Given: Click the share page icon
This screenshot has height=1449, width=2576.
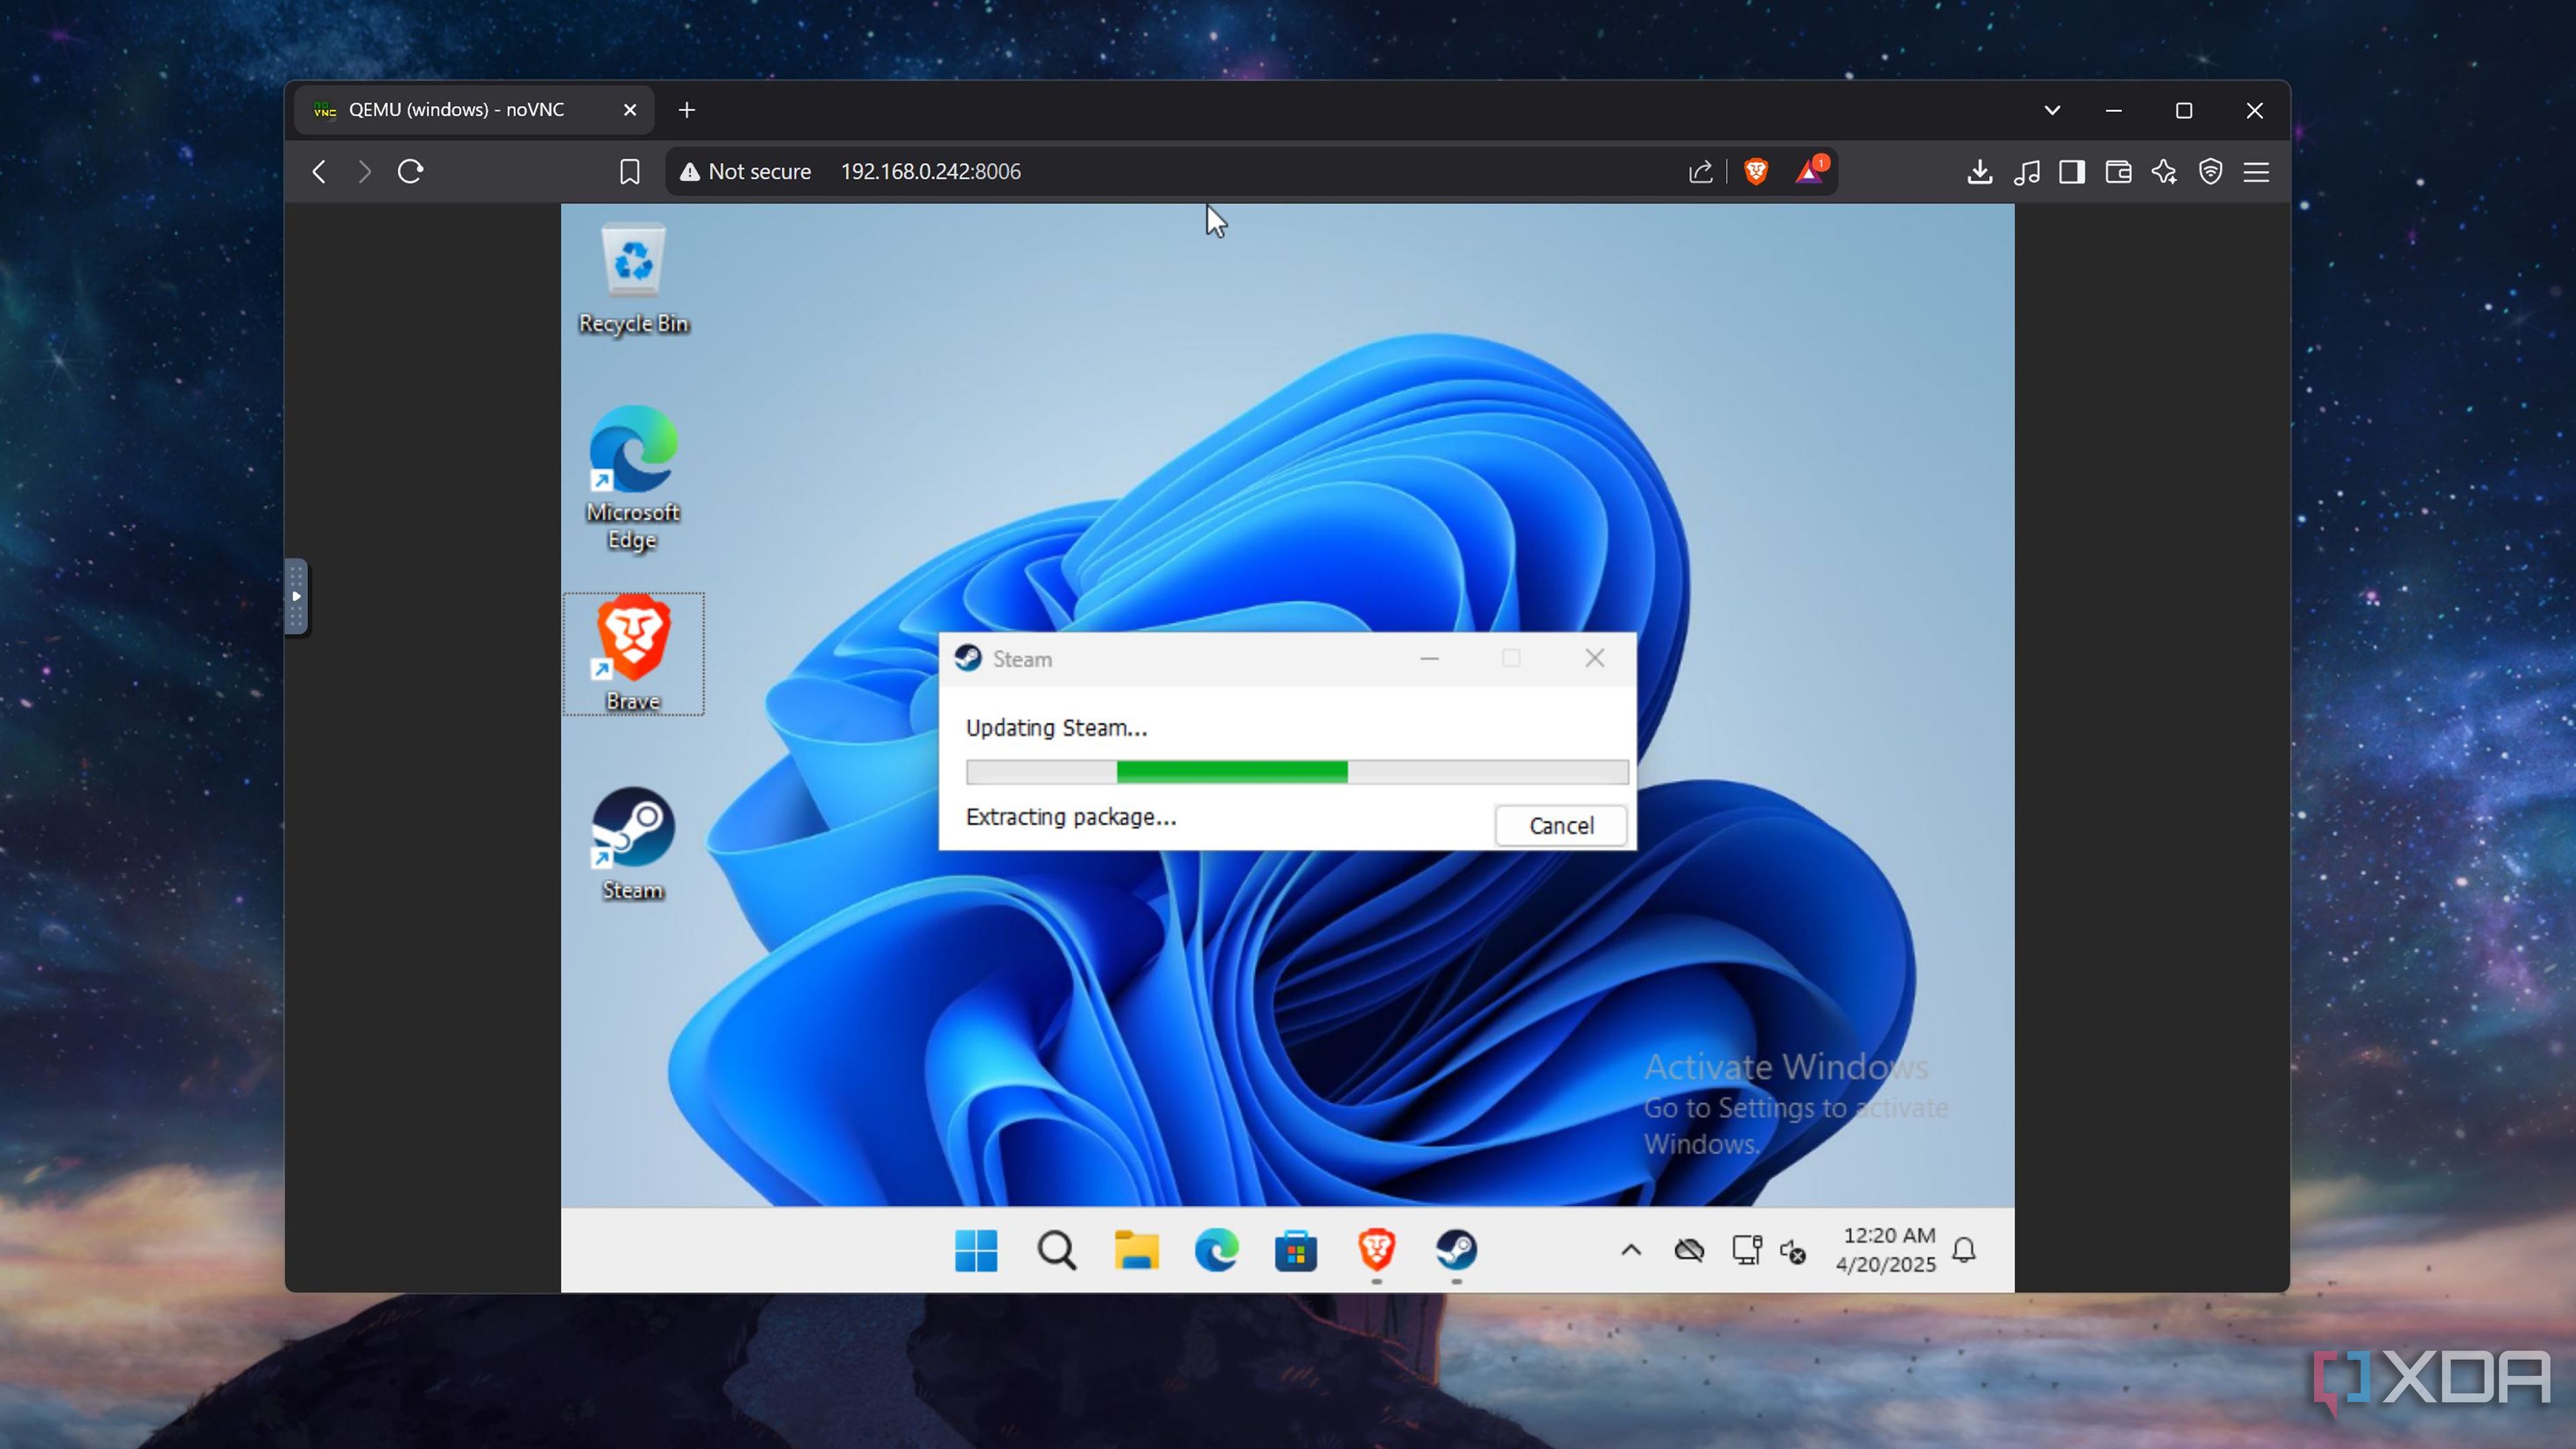Looking at the screenshot, I should pyautogui.click(x=1700, y=171).
